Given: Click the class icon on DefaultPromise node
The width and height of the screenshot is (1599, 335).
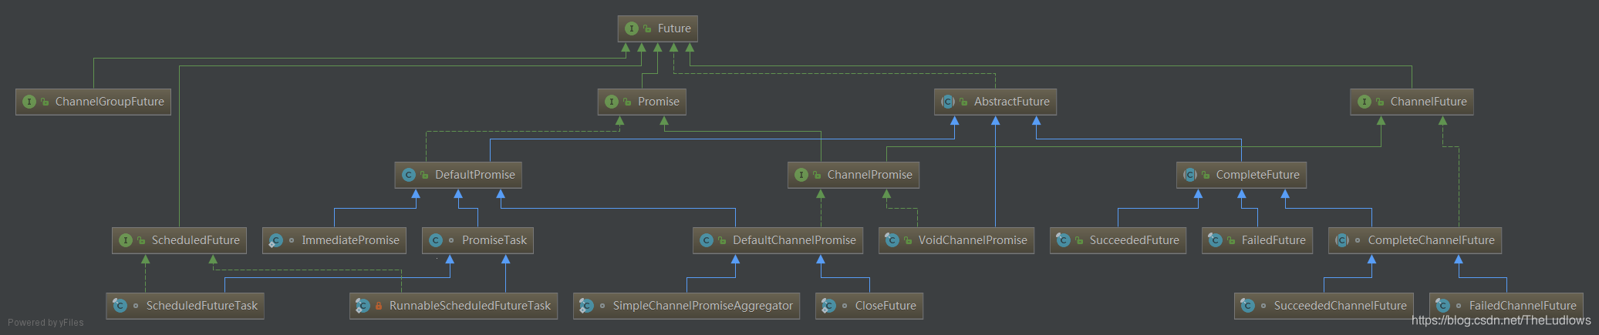Looking at the screenshot, I should click(409, 175).
